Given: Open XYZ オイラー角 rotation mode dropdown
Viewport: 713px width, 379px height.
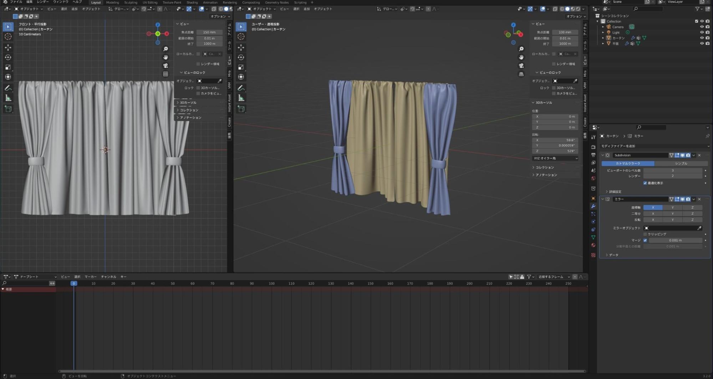Looking at the screenshot, I should (555, 158).
